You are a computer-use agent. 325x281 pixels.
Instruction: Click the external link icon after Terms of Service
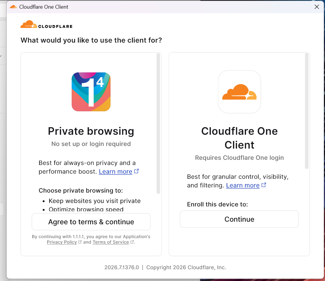click(132, 242)
